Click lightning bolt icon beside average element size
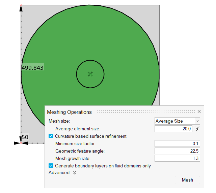This screenshot has width=216, height=193. click(x=198, y=129)
